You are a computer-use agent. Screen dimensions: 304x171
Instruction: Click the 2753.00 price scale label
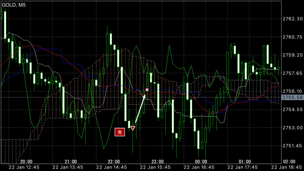coord(292,128)
